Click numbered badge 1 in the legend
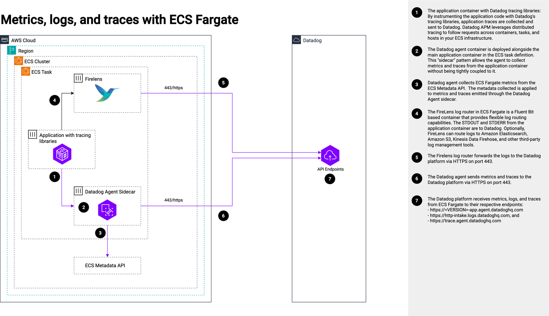The height and width of the screenshot is (316, 549). coord(417,13)
